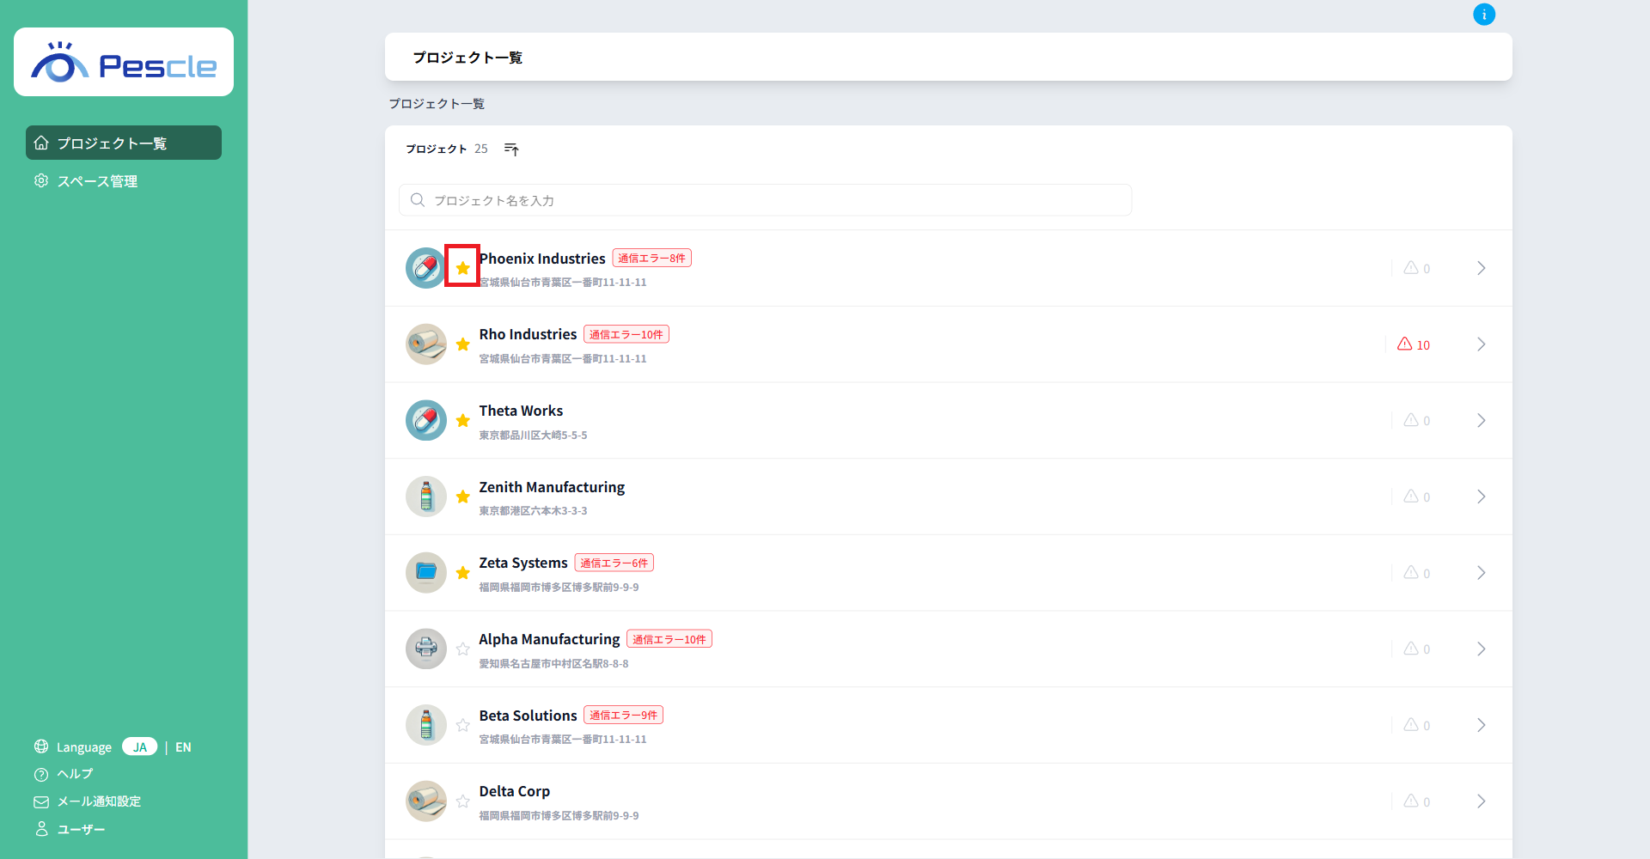Favorite Delta Corp with star
This screenshot has width=1650, height=859.
point(462,801)
